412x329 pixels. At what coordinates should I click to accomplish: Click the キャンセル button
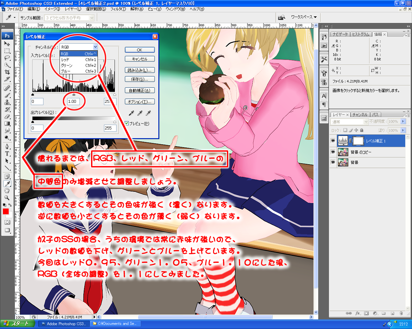[x=140, y=59]
